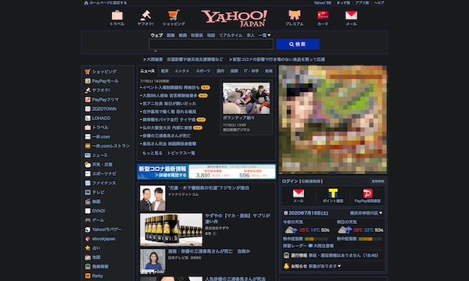Viewport: 469px width, 281px height.
Task: Expand the お知らせ 新着があります dropdown
Action: click(x=339, y=265)
